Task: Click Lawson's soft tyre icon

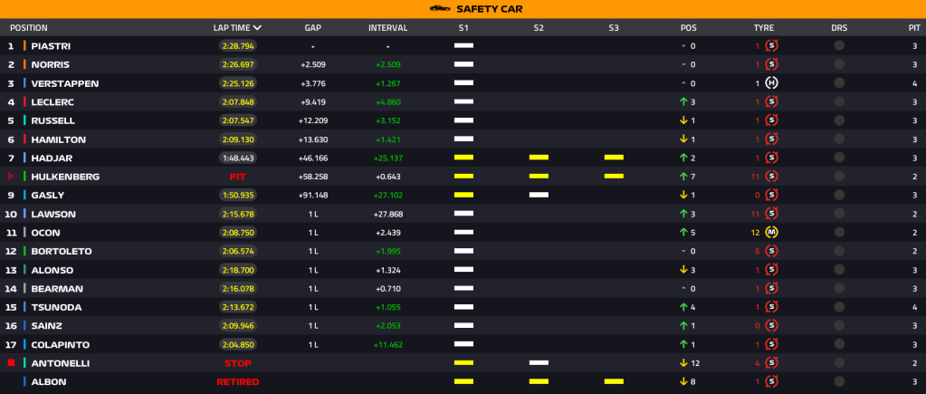Action: click(x=771, y=214)
